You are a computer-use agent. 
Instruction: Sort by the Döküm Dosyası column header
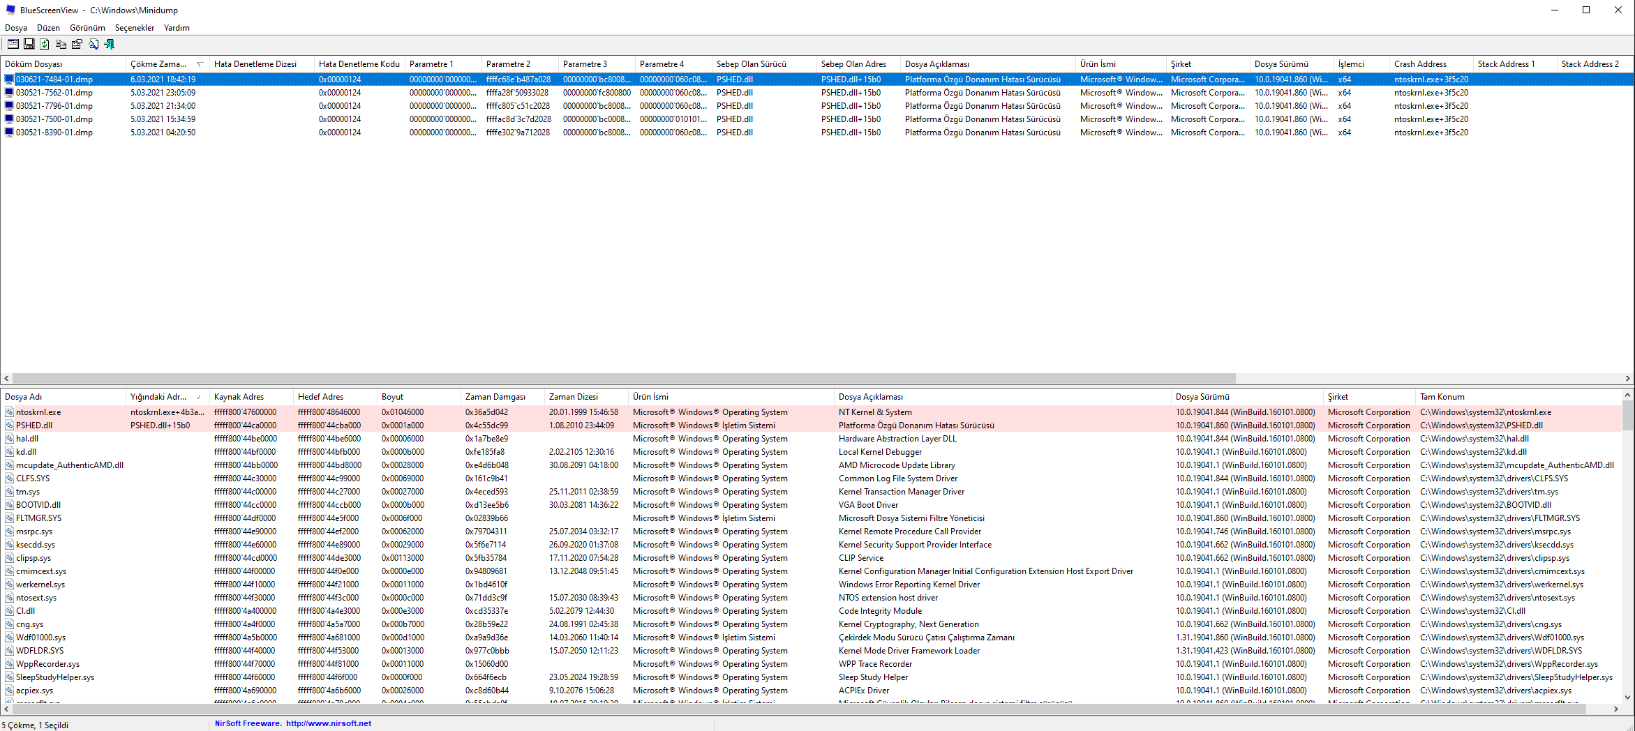tap(64, 64)
